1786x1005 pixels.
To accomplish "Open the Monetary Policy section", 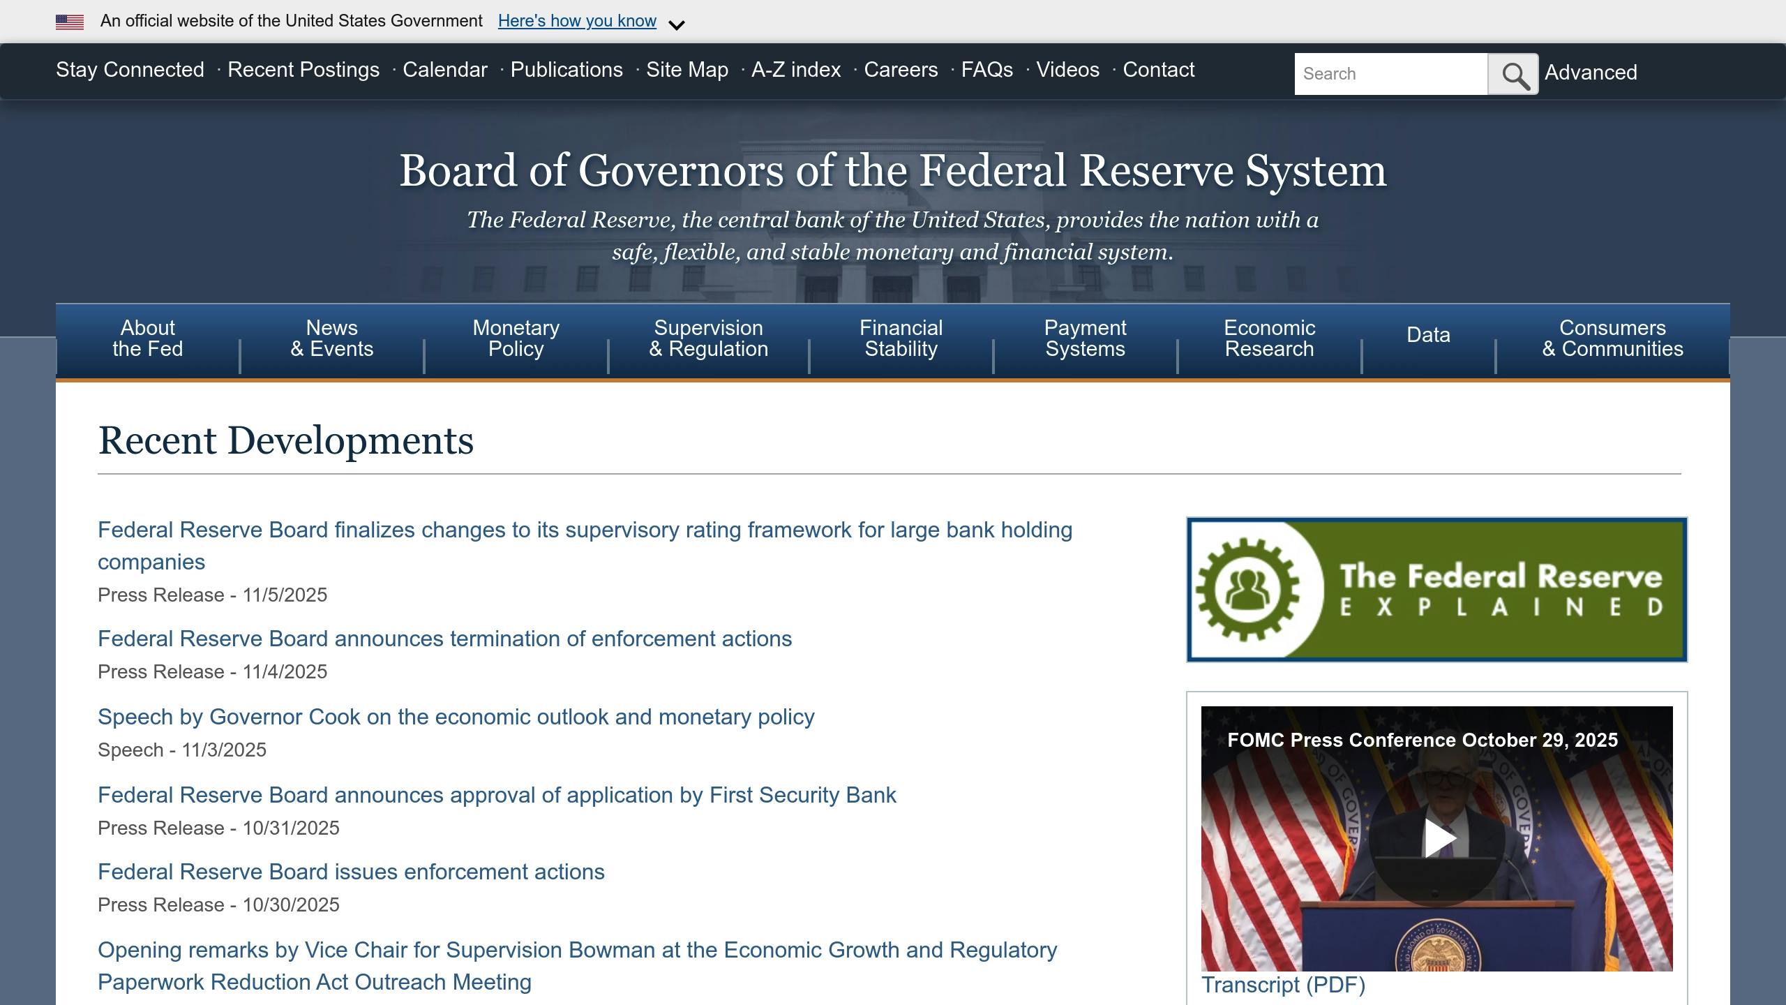I will point(516,338).
